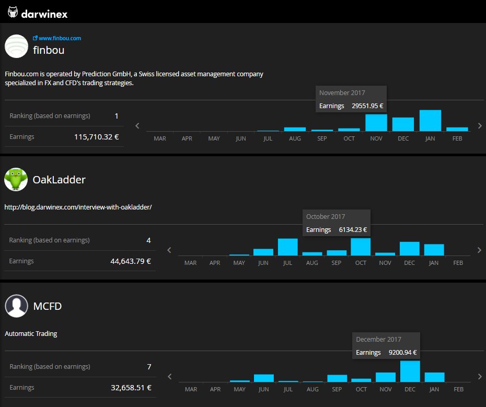Click the FEB axis label in MCFD chart
486x407 pixels.
coord(459,389)
